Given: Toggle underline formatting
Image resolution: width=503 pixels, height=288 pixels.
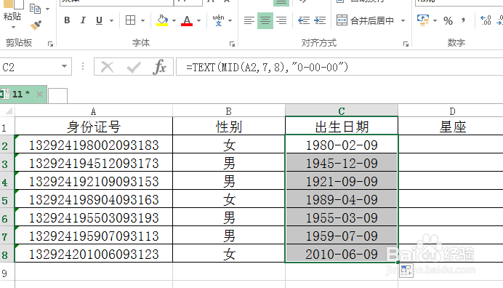Looking at the screenshot, I should point(99,20).
